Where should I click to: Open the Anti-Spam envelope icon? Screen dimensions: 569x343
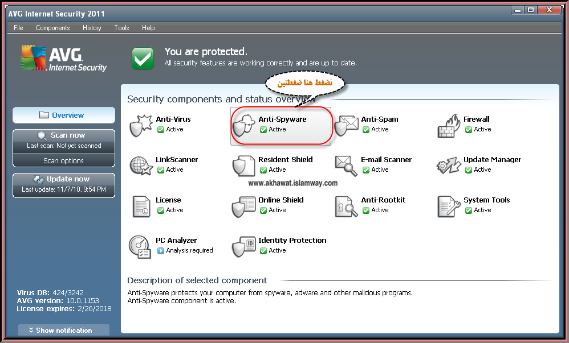[347, 125]
